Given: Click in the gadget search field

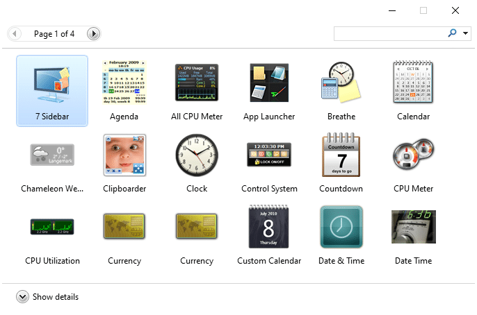Looking at the screenshot, I should click(x=389, y=33).
